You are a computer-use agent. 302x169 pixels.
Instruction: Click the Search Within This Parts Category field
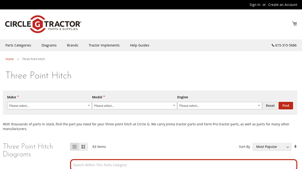tap(183, 165)
